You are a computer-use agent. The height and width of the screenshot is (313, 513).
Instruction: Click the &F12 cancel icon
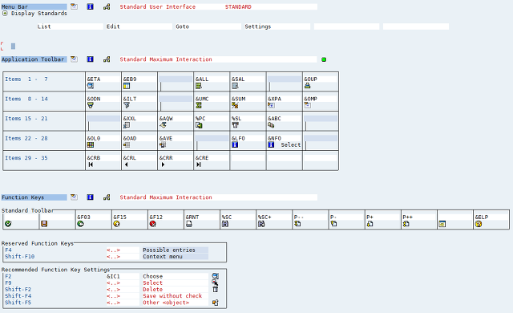tap(152, 224)
